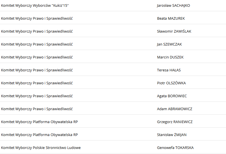
Task: Select candidate Marcin DUSZEK
Action: 170,57
